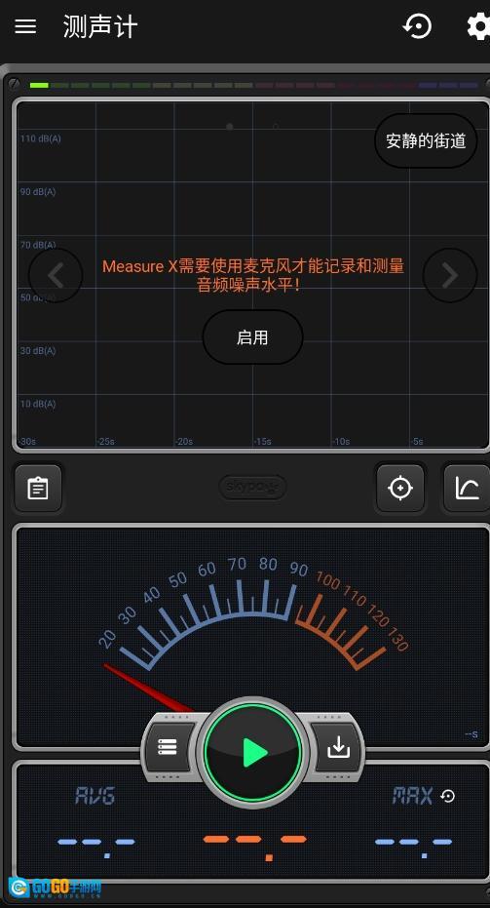Tap the history reset icon in header

point(418,26)
